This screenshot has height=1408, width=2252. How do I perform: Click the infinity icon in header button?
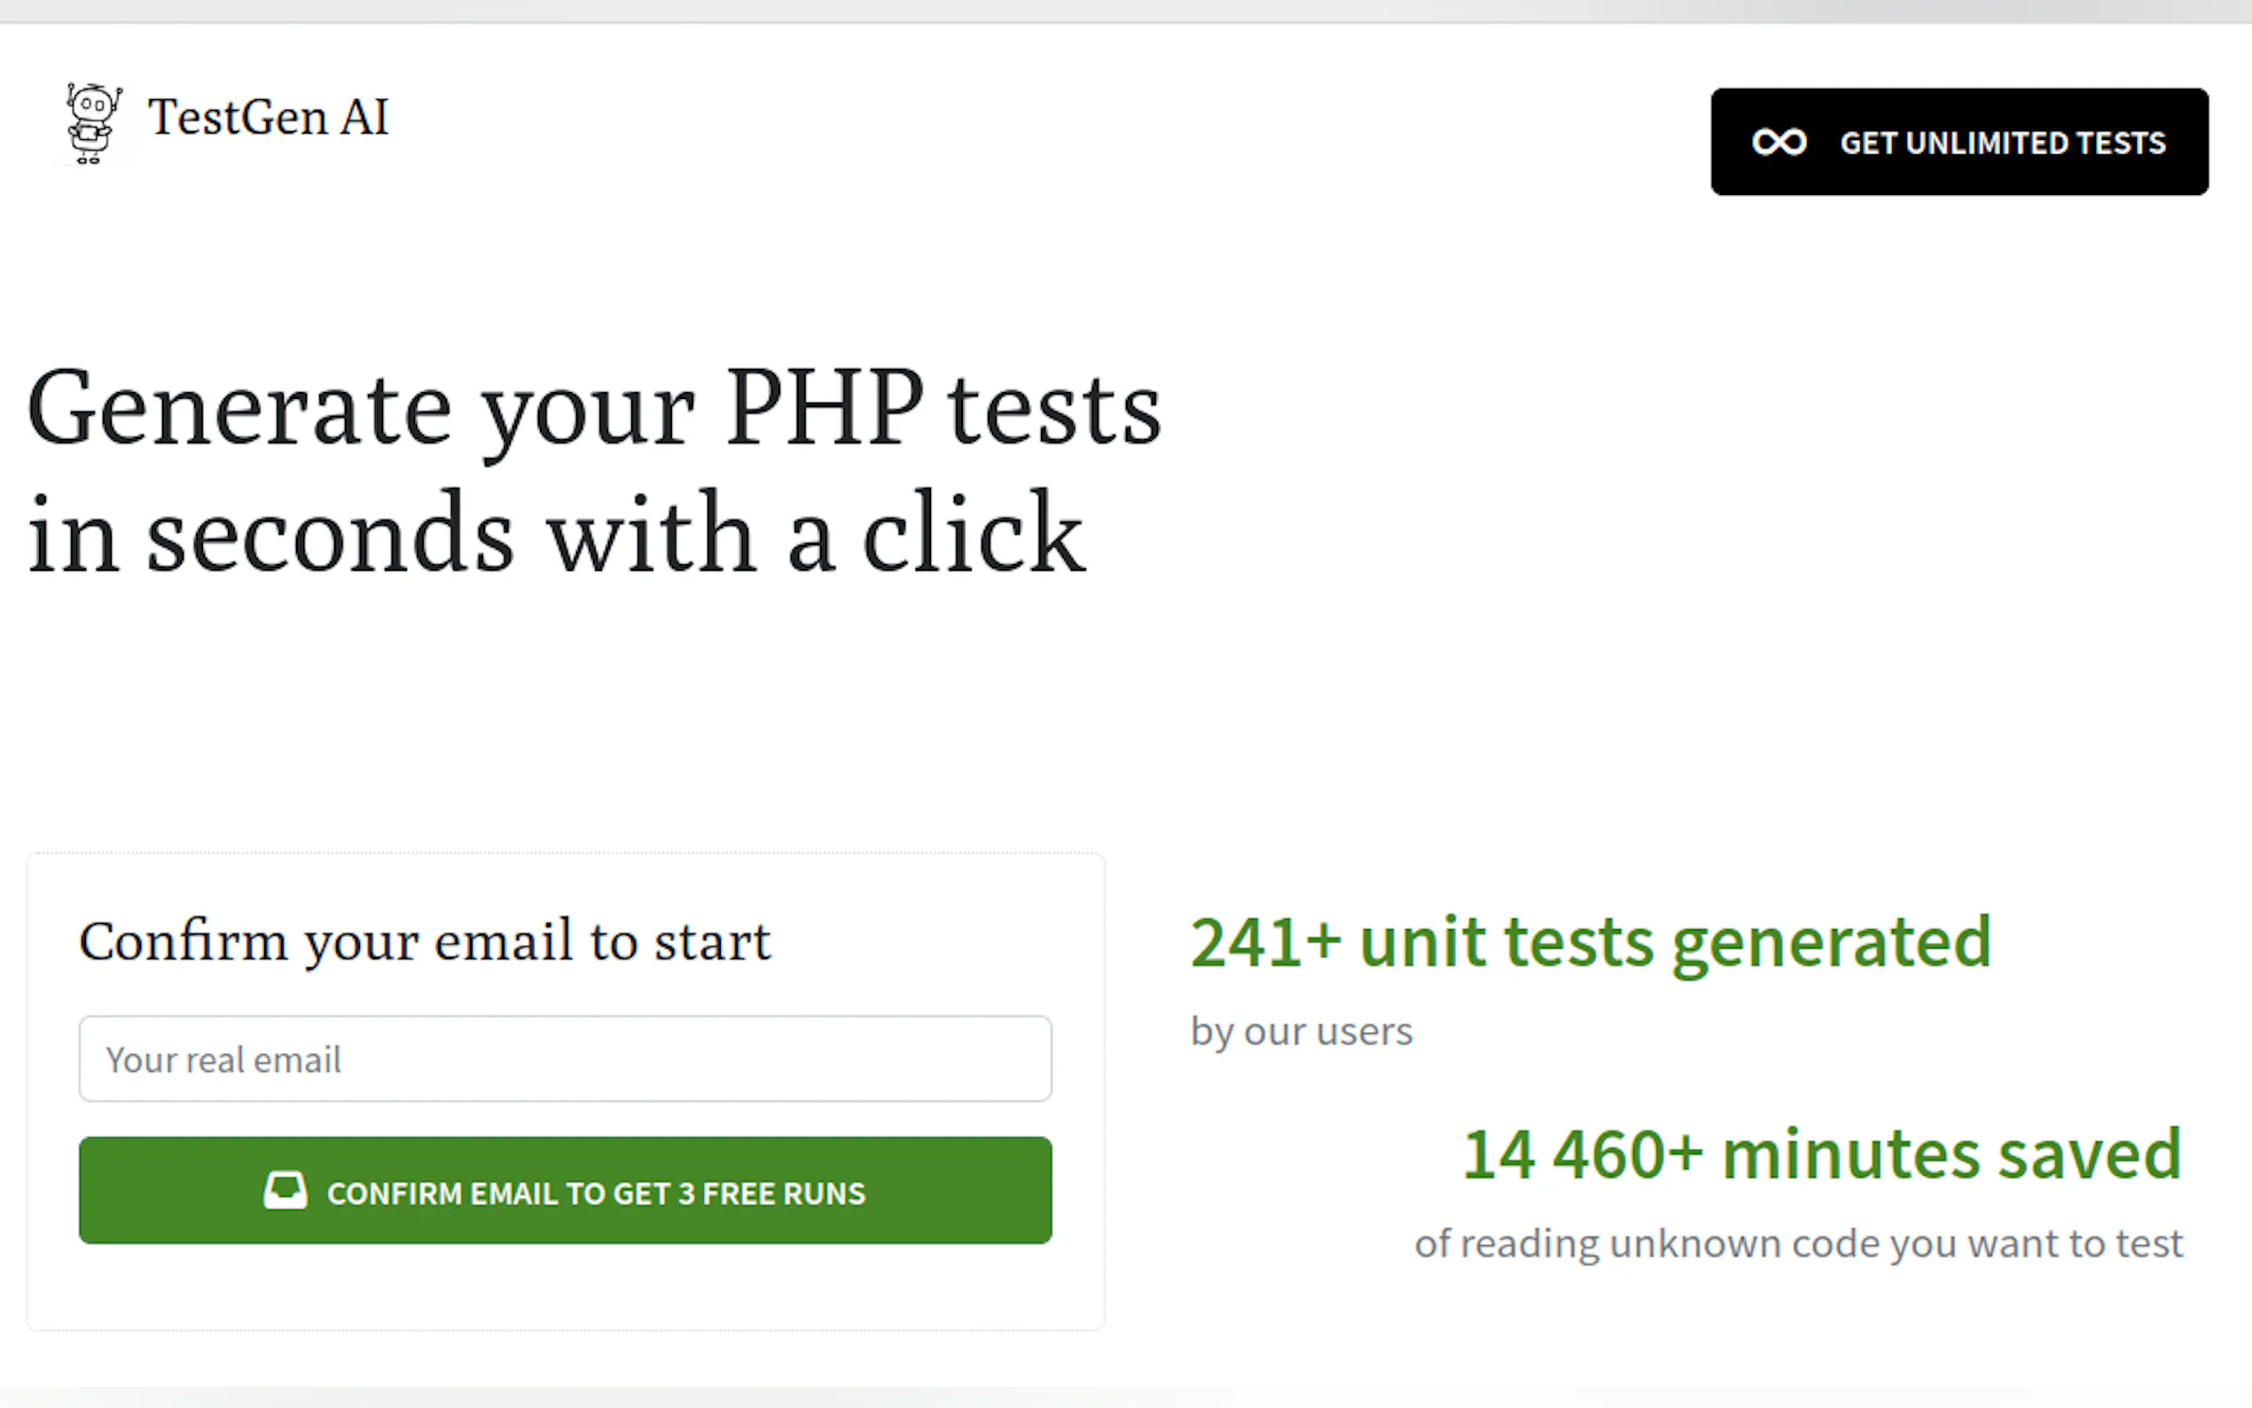[x=1779, y=143]
